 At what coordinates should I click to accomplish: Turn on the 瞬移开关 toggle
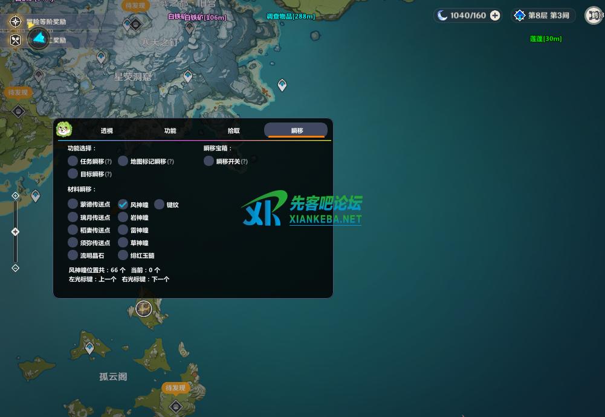coord(209,161)
